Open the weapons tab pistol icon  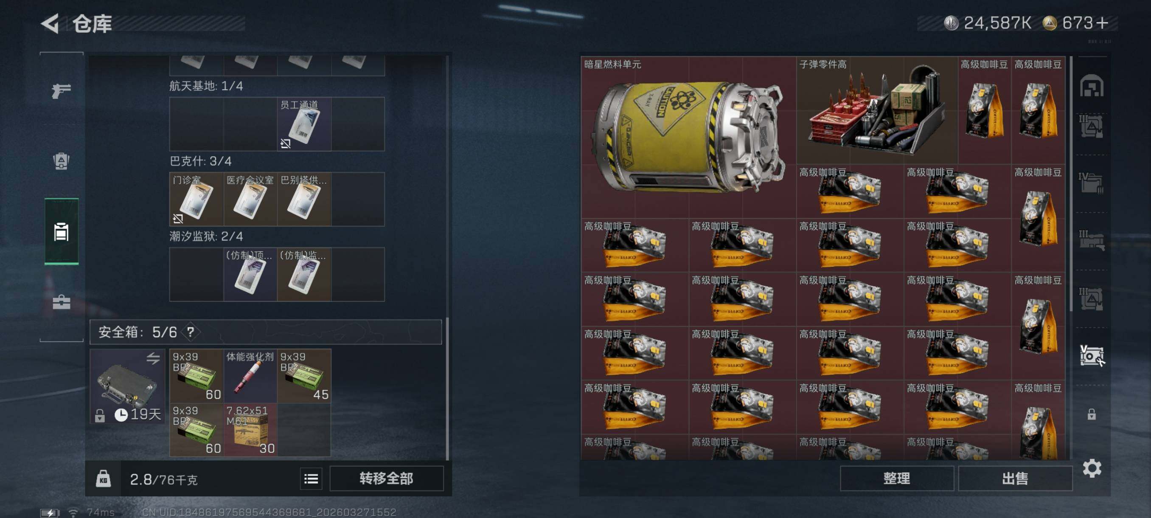[61, 91]
